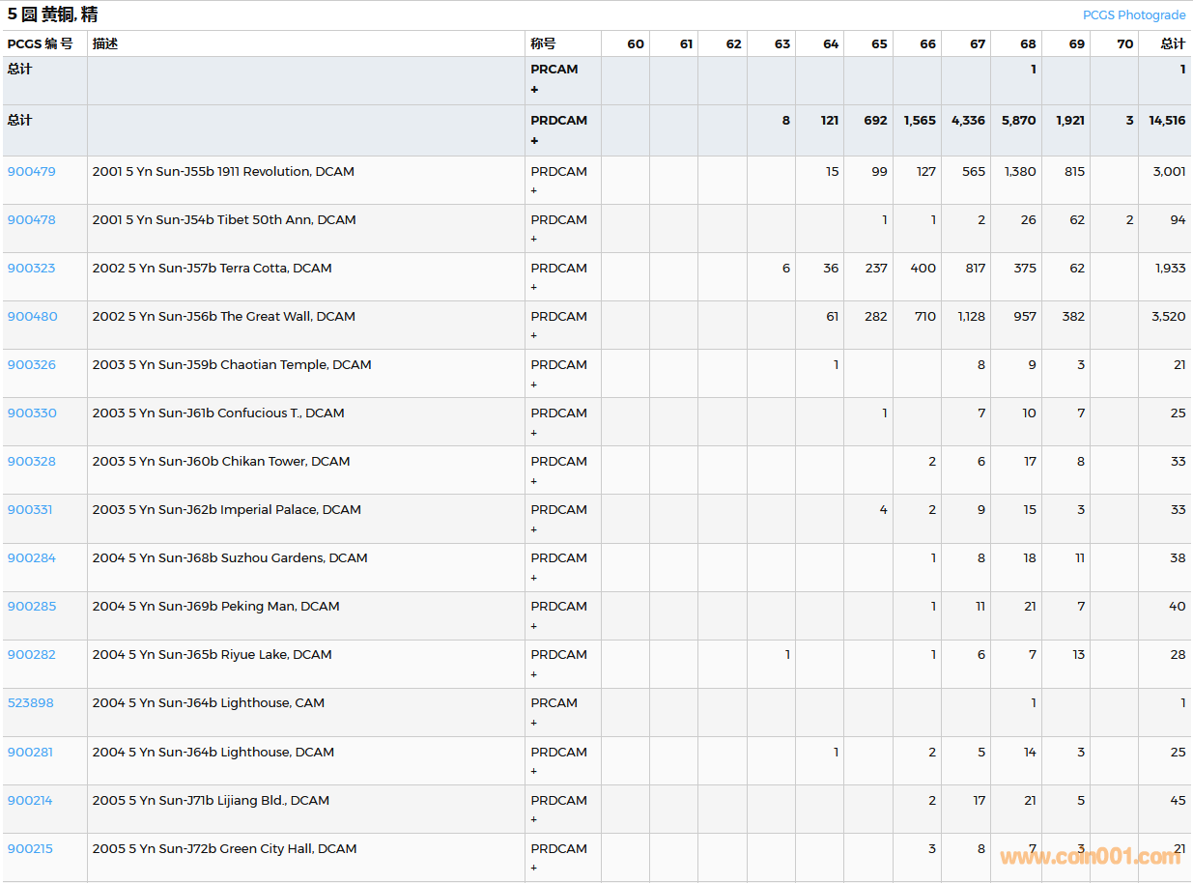Open the 900480 Great Wall entry
1193x883 pixels.
coord(32,317)
